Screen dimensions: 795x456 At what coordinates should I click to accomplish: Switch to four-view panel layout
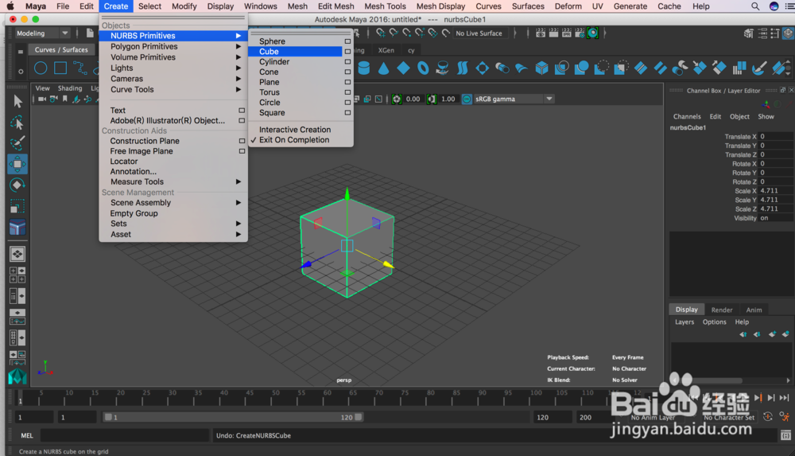coord(17,275)
